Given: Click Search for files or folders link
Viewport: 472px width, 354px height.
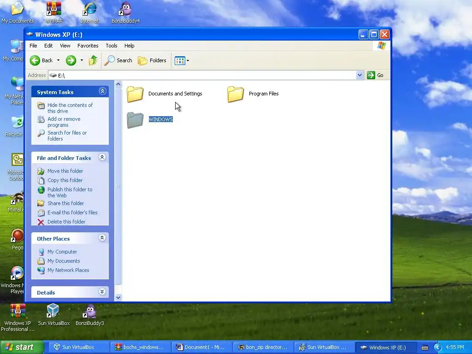Looking at the screenshot, I should (x=67, y=136).
